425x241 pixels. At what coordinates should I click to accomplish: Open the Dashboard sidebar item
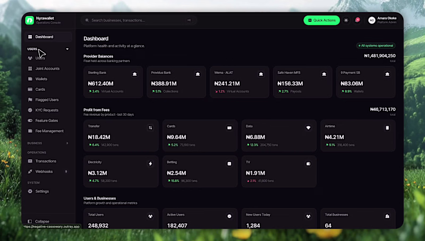(x=48, y=37)
